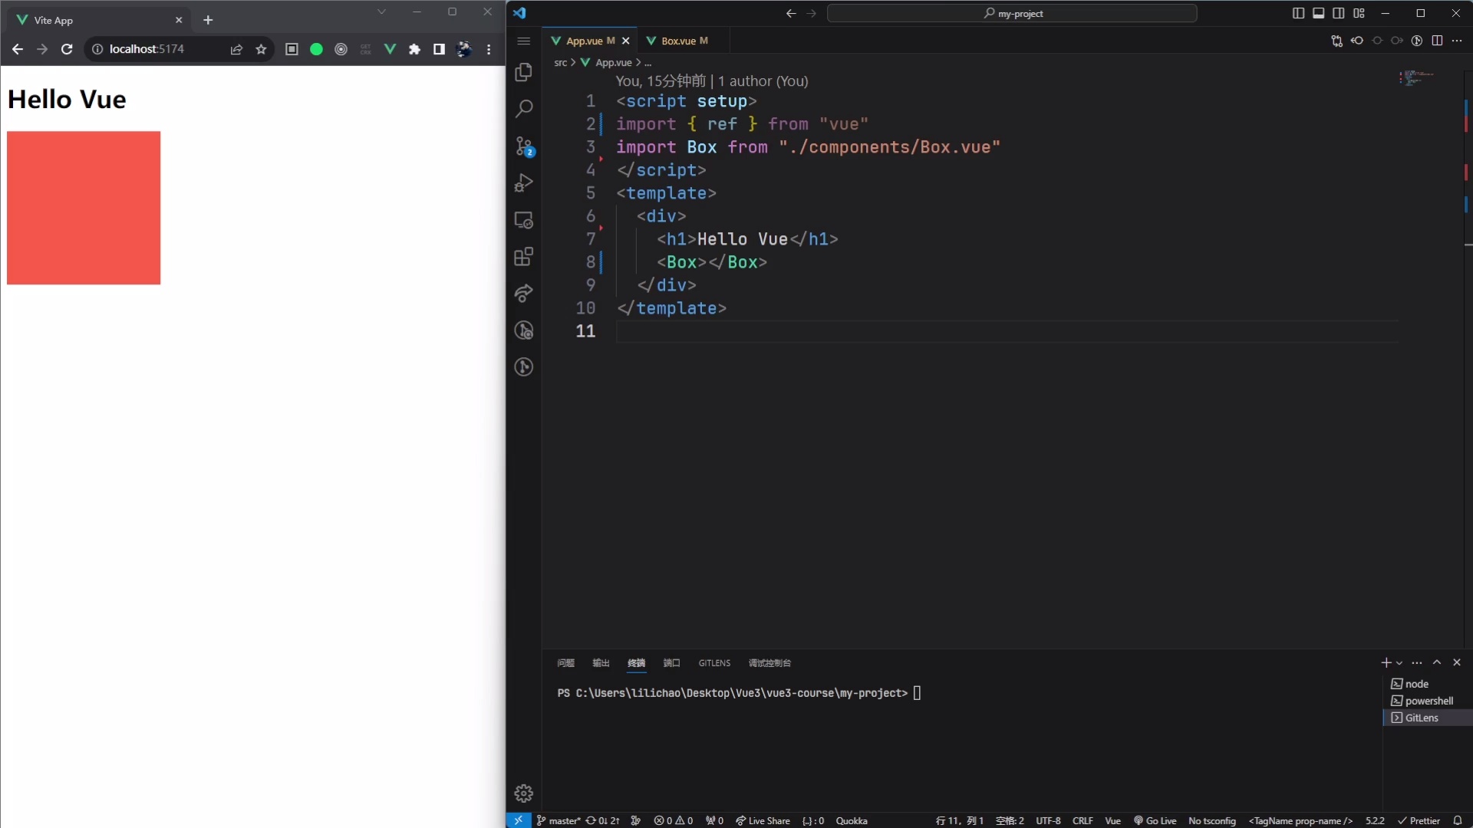Toggle the bottom panel layout button
Viewport: 1473px width, 828px height.
1318,13
